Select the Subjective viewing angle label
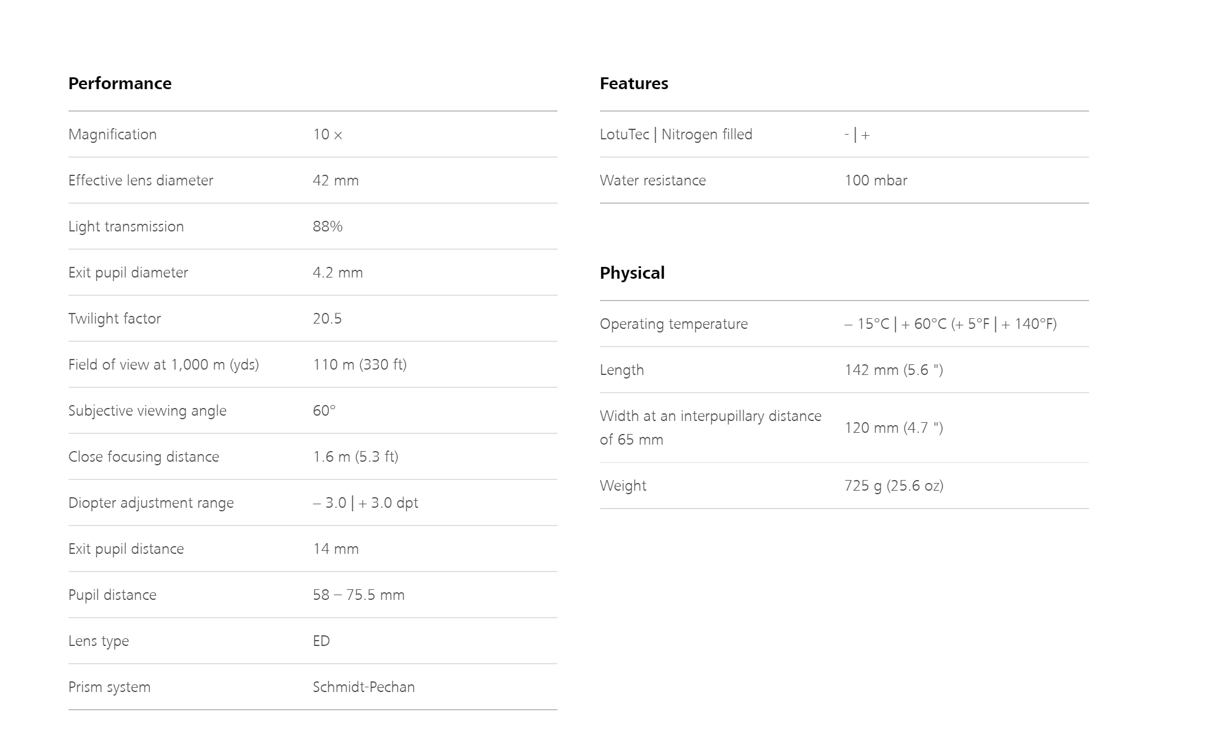 coord(147,411)
